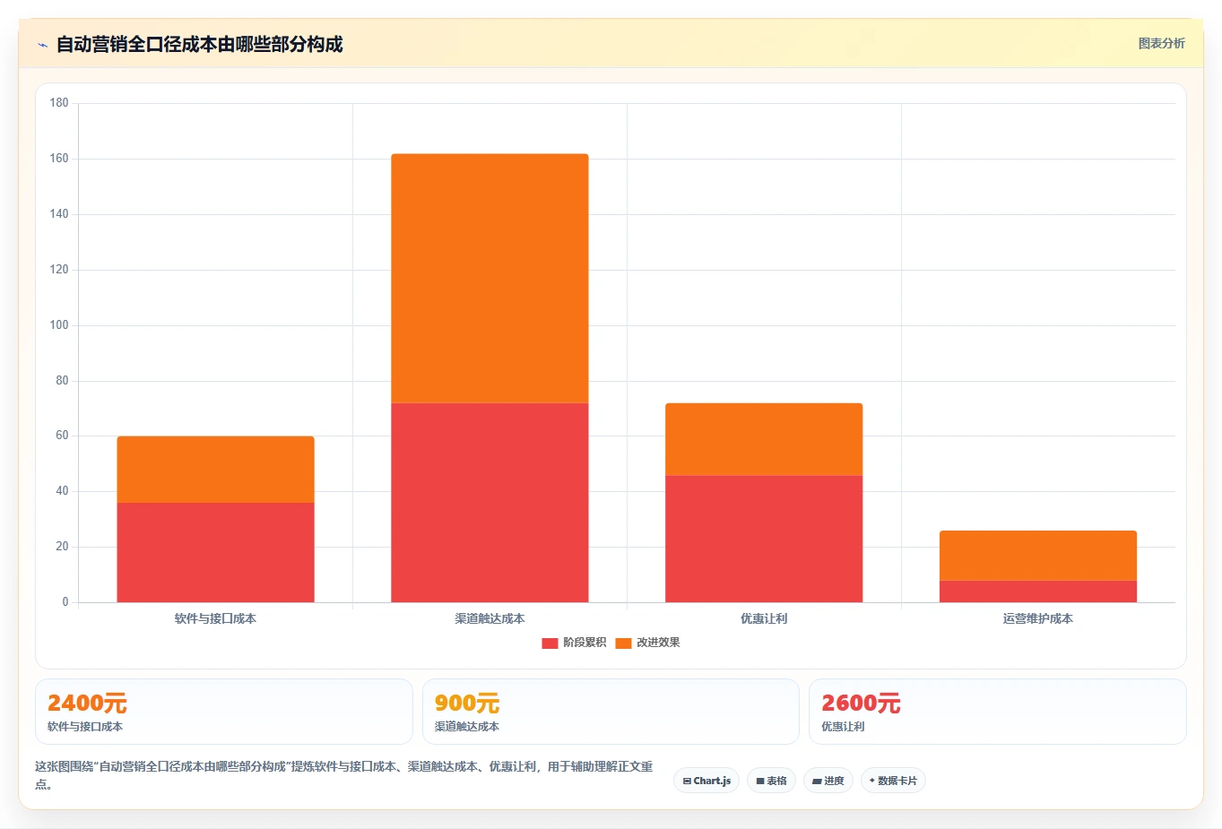
Task: Click the 100 y-axis tick label
Action: [x=59, y=325]
